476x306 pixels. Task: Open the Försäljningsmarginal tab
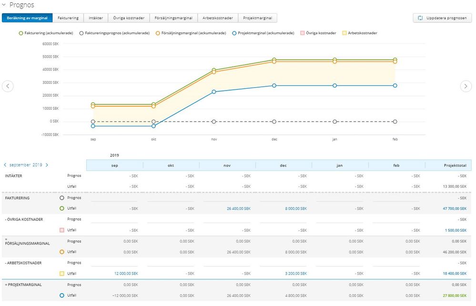pos(173,18)
